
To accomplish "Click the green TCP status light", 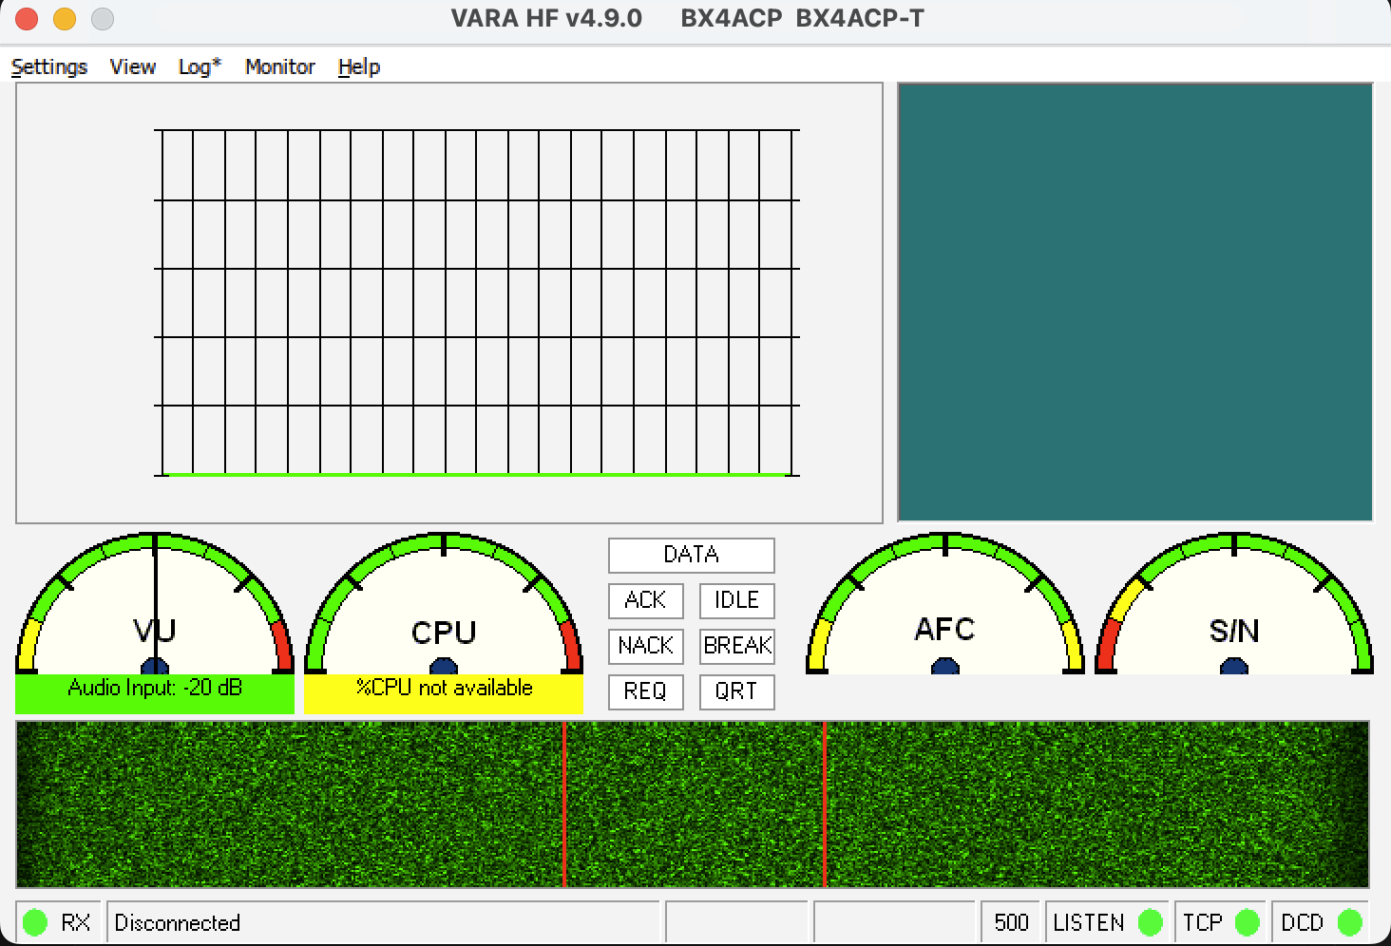I will coord(1247,922).
